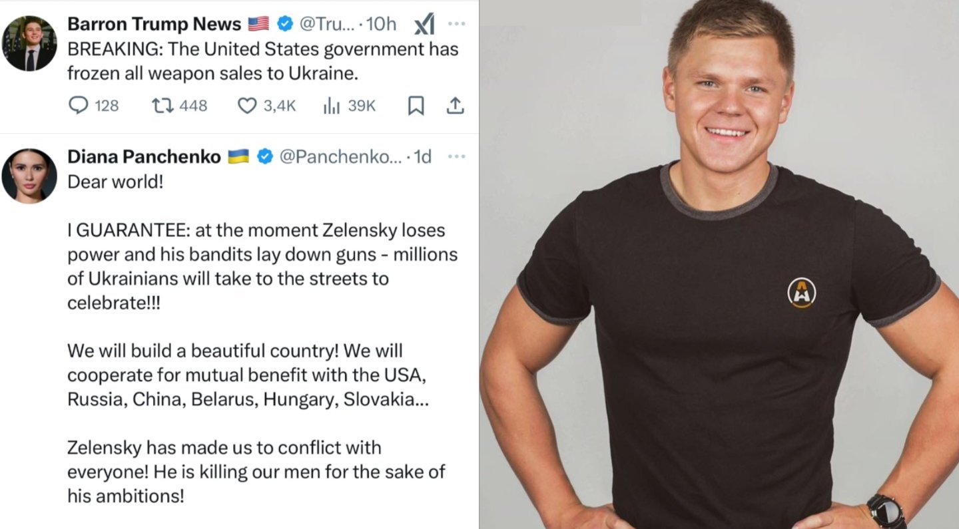Image resolution: width=959 pixels, height=529 pixels.
Task: Open Barron Trump News profile avatar
Action: tap(29, 43)
